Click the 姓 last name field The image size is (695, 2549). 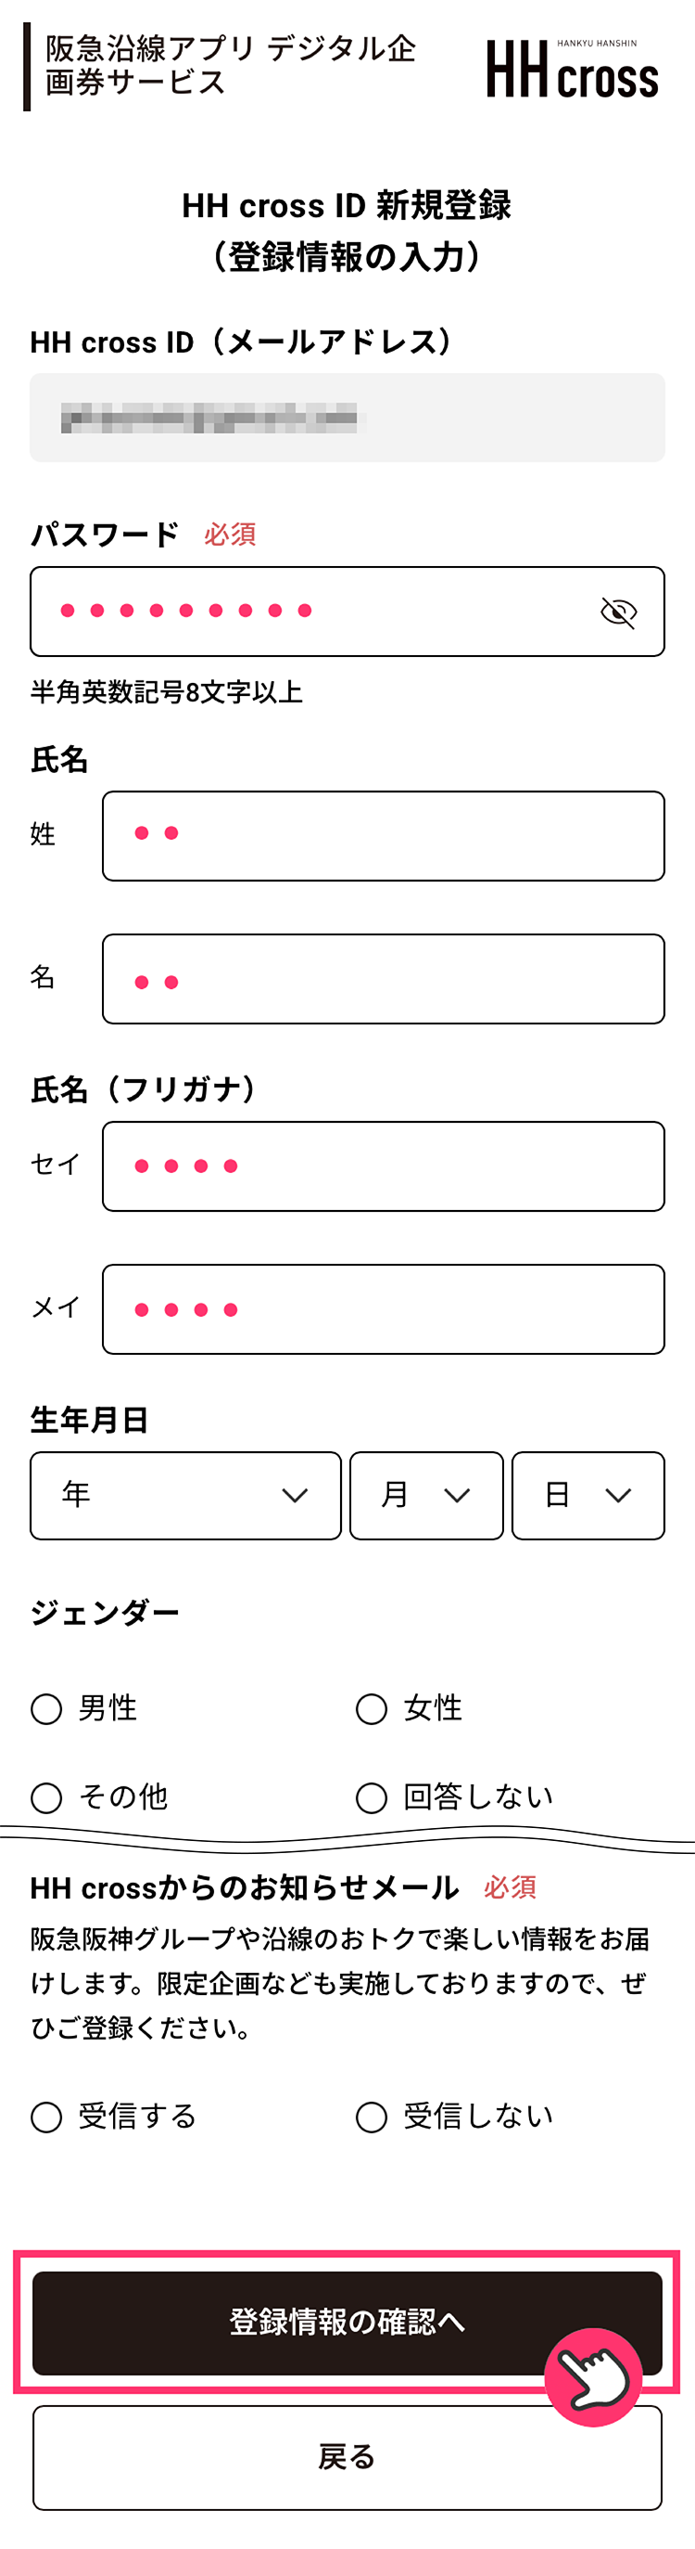point(384,835)
